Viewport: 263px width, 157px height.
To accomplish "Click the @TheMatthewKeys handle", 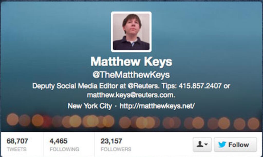I will click(x=131, y=75).
